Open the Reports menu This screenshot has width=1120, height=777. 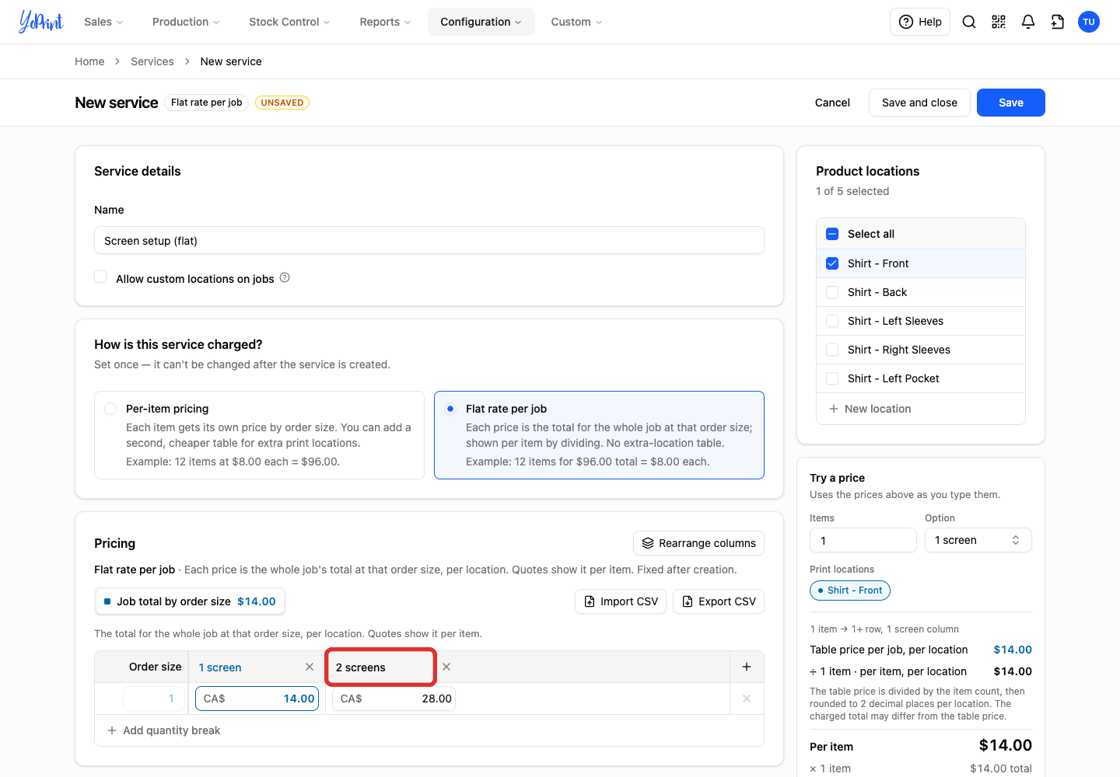(x=385, y=22)
